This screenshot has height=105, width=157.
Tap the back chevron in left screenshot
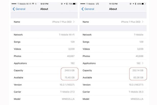pyautogui.click(x=14, y=9)
